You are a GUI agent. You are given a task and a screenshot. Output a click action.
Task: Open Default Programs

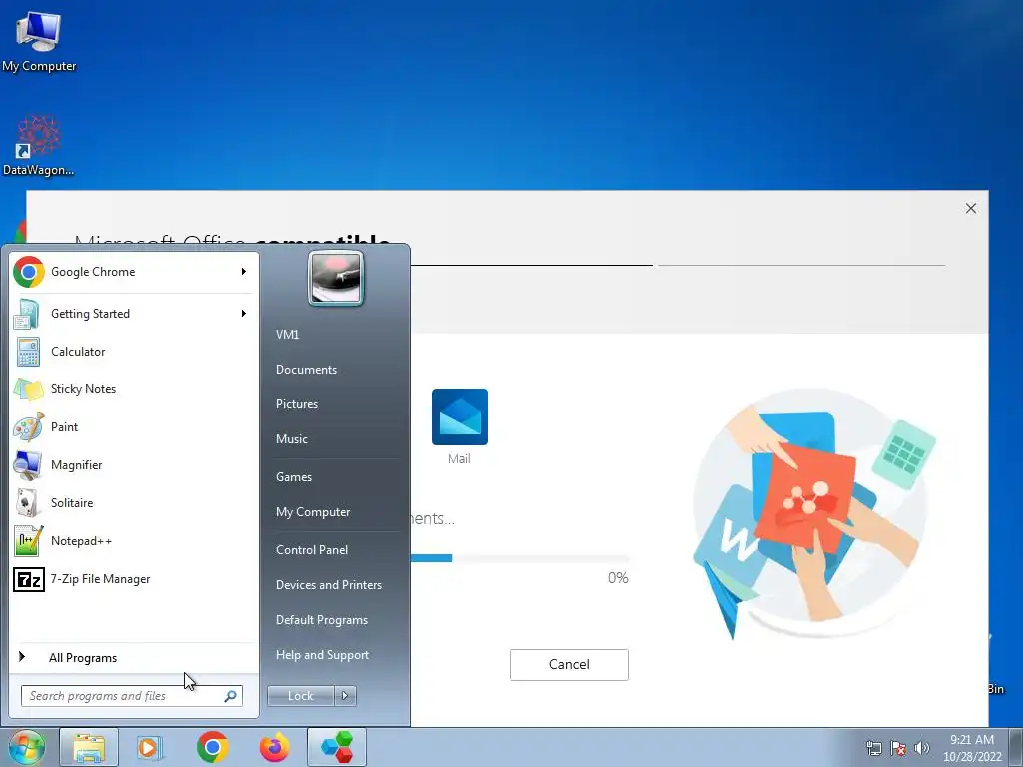point(321,620)
